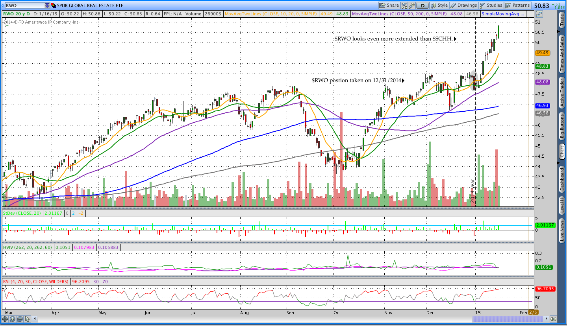Click the blue 46.93 price bubble
The height and width of the screenshot is (326, 567).
click(x=543, y=105)
